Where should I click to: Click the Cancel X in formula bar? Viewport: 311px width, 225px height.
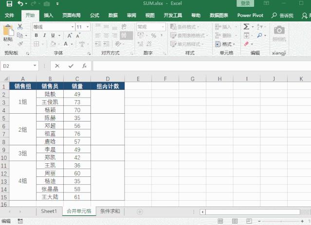[57, 66]
